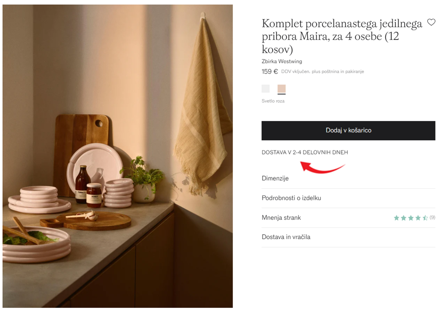Click the DOSTAVA V 2-4 DELOVNIH DNEH text
The height and width of the screenshot is (310, 440).
pos(305,153)
